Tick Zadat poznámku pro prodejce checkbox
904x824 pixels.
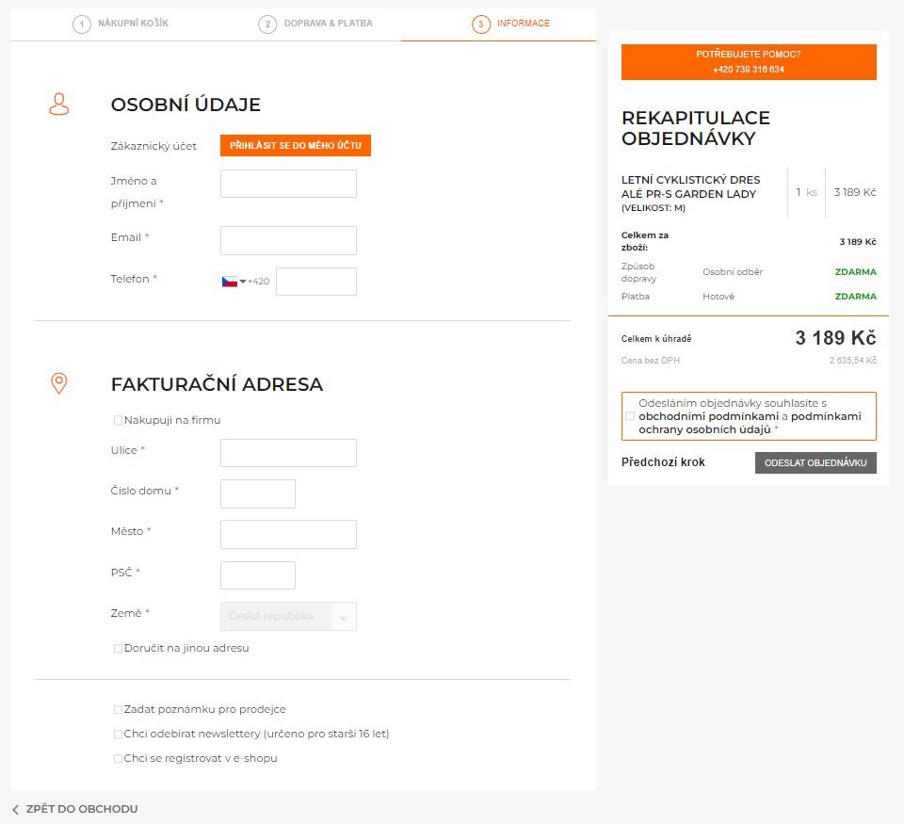pyautogui.click(x=119, y=710)
